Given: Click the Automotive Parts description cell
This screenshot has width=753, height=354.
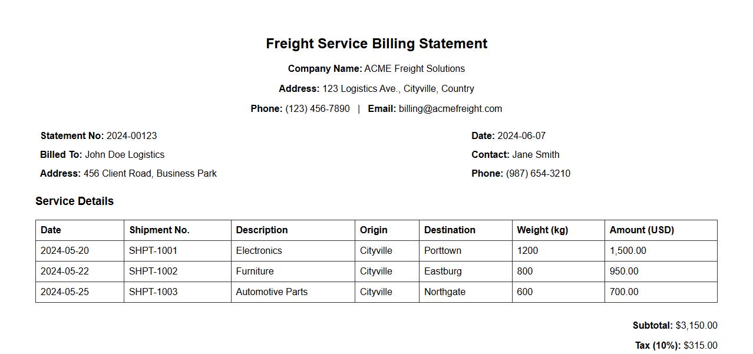Looking at the screenshot, I should [272, 292].
